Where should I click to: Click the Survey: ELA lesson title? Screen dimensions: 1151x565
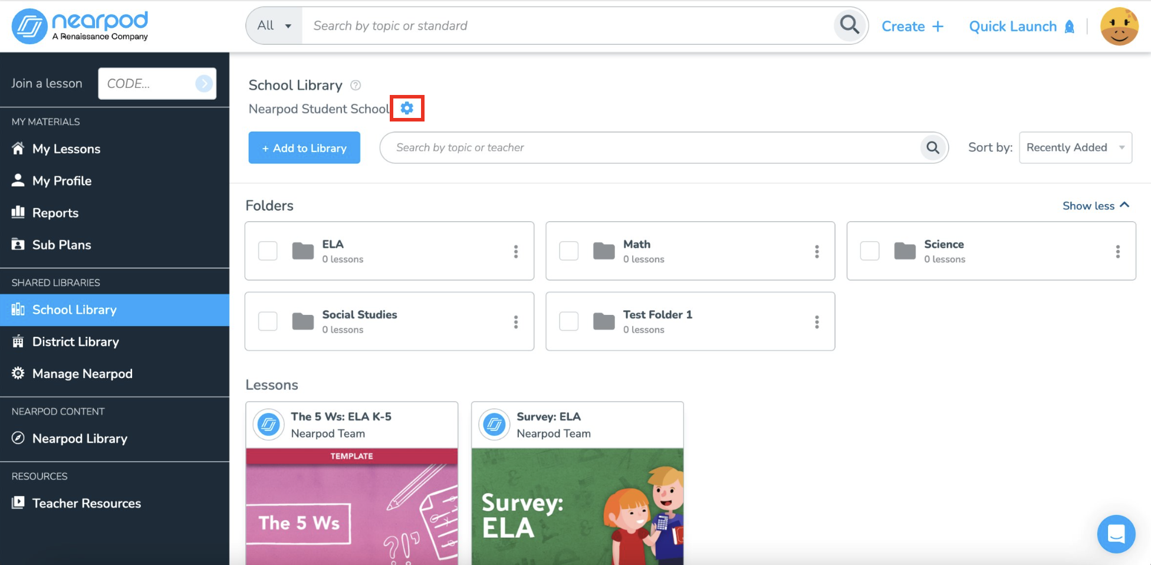[x=548, y=416]
